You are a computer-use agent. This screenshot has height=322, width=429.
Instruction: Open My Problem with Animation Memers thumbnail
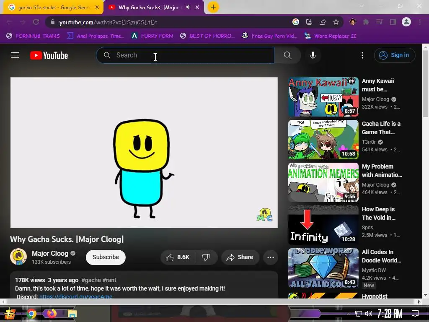323,182
